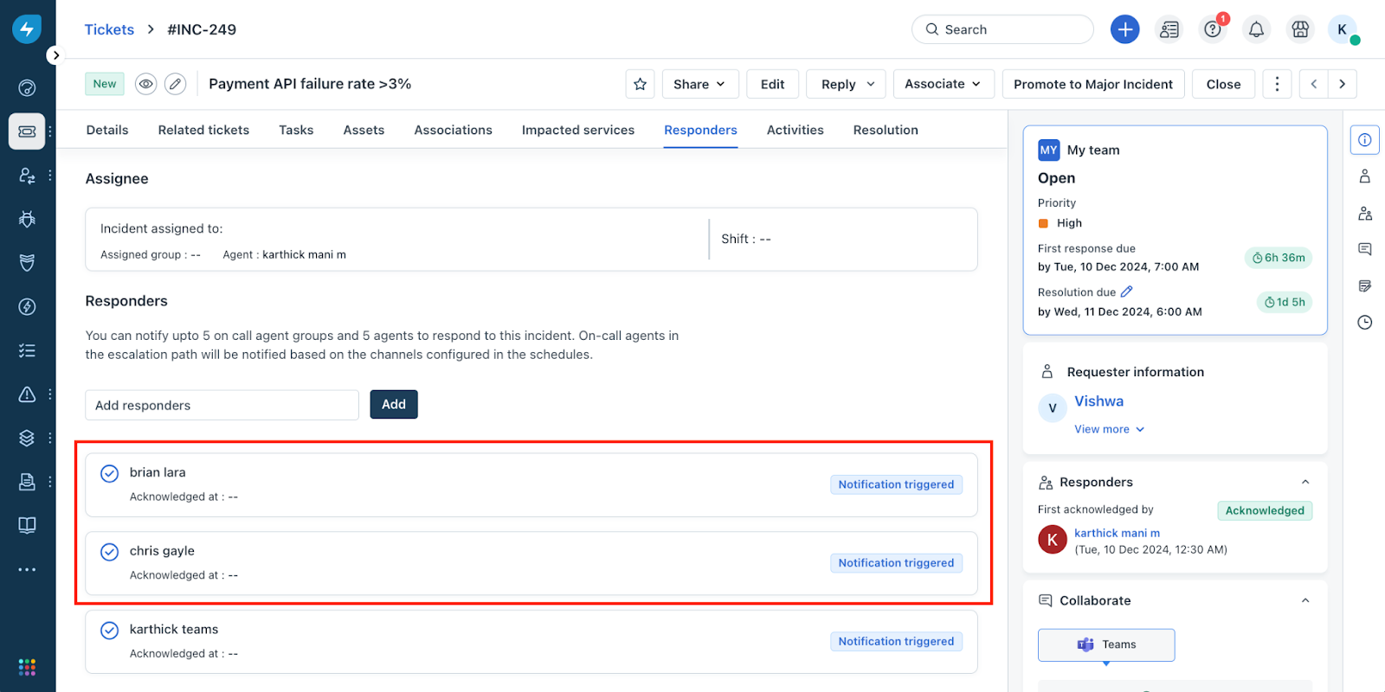This screenshot has width=1385, height=692.
Task: Go to next ticket with right arrow
Action: tap(1343, 84)
